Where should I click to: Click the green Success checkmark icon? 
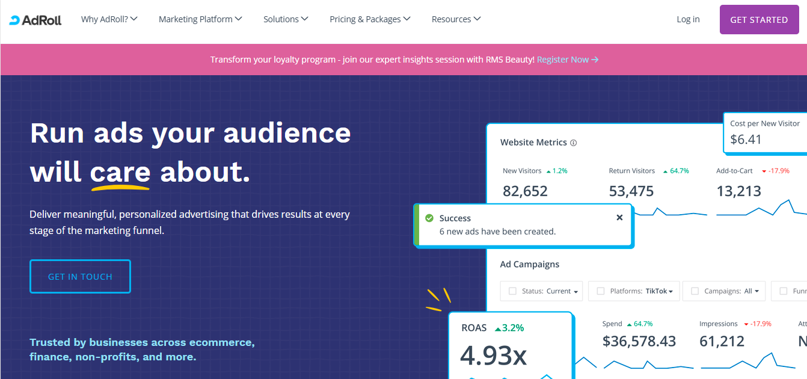coord(429,218)
